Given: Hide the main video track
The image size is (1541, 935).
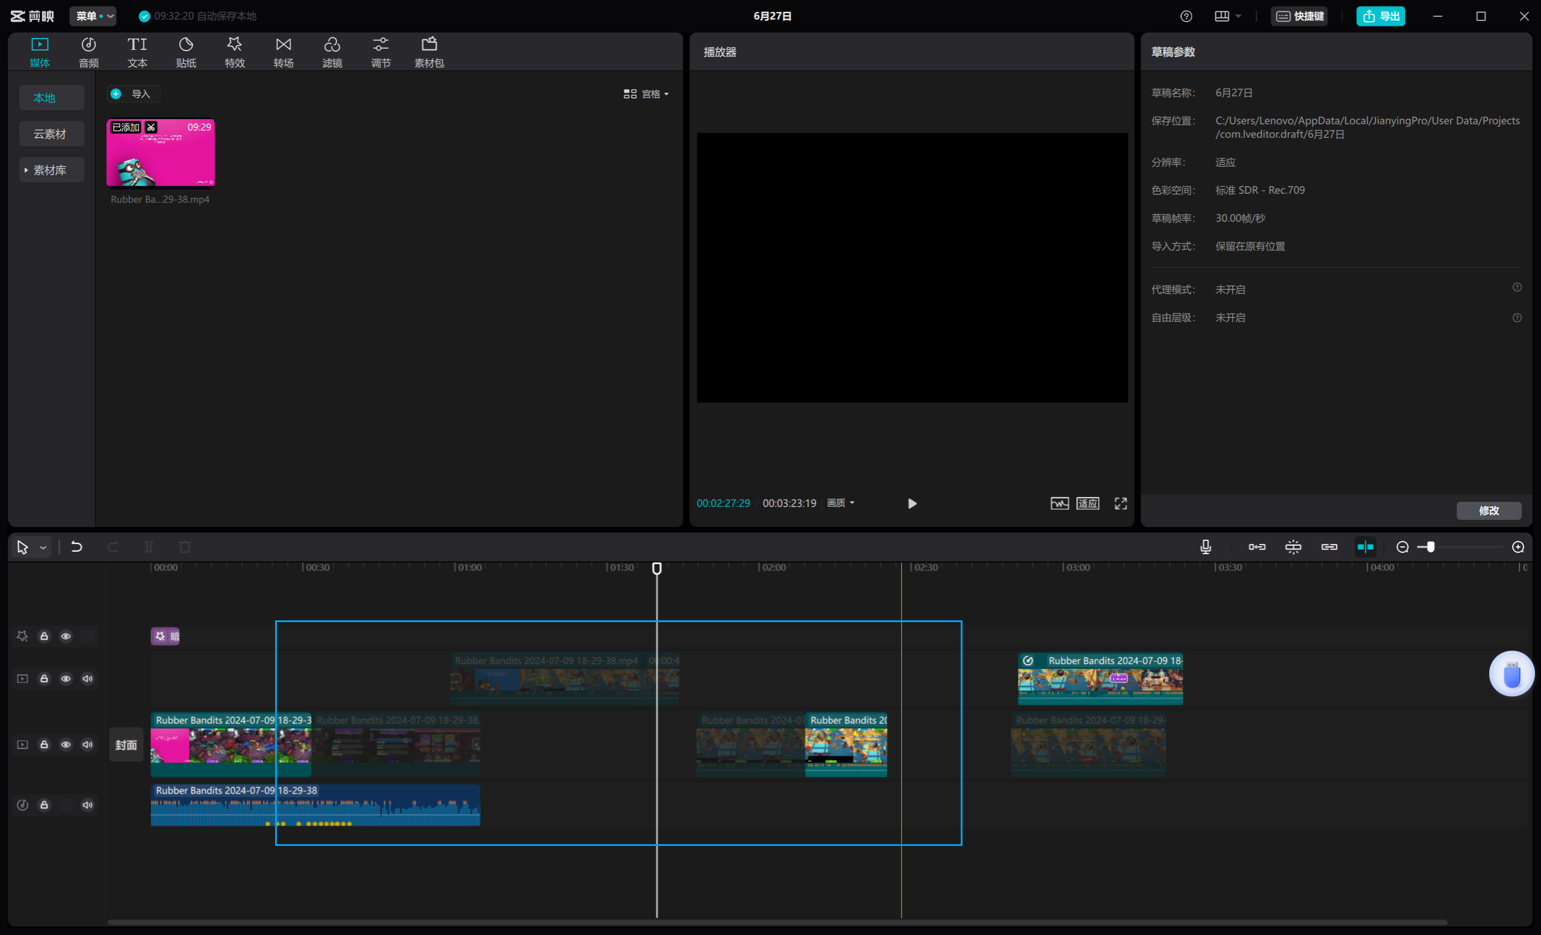Looking at the screenshot, I should 66,745.
